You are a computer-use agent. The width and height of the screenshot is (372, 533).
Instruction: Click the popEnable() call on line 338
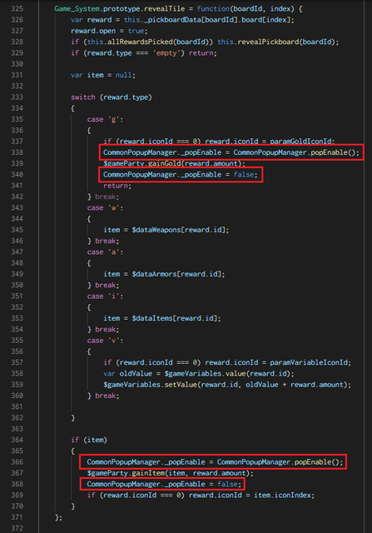(333, 152)
